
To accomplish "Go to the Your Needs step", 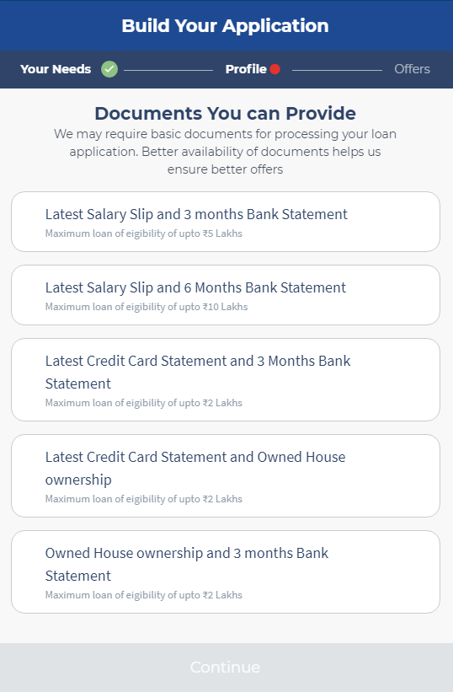I will coord(56,69).
